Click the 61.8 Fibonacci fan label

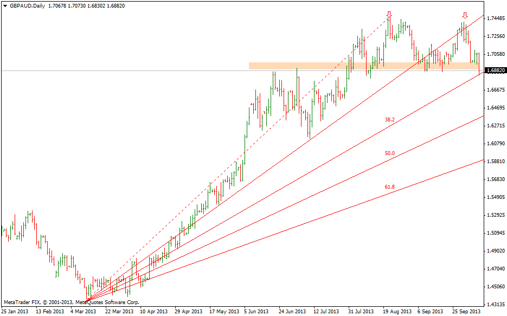click(389, 187)
